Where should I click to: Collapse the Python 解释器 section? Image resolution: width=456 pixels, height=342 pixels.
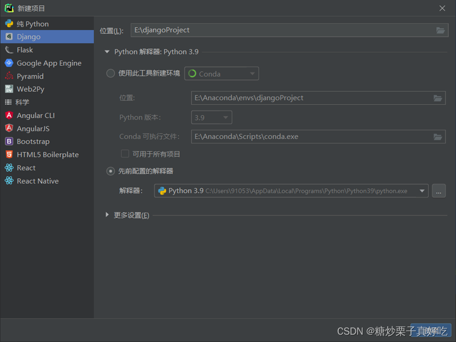[107, 52]
